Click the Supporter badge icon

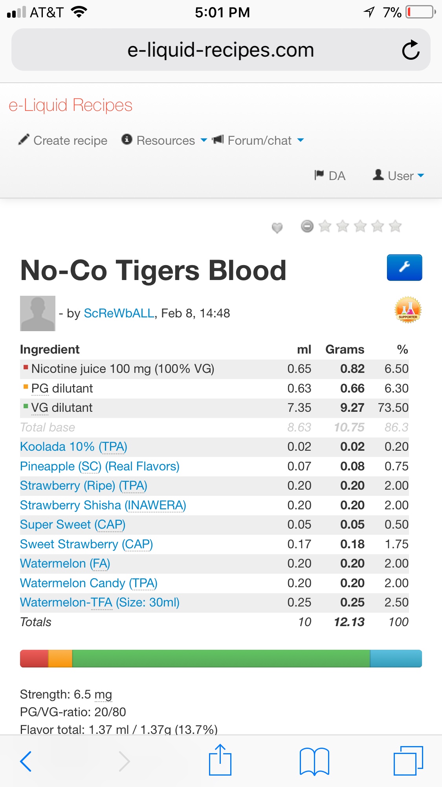[408, 310]
